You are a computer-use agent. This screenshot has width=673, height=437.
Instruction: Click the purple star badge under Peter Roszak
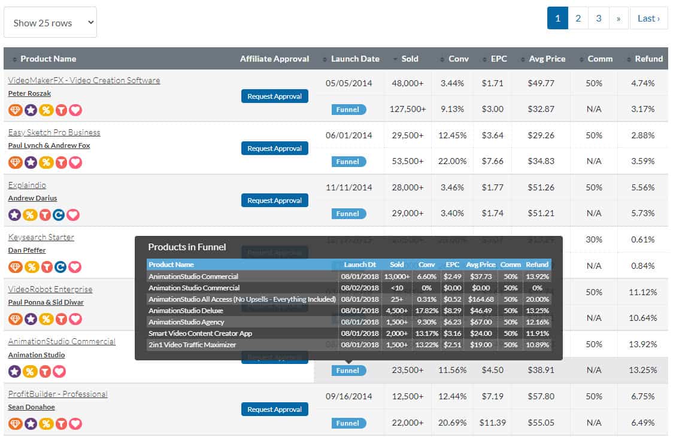point(31,110)
